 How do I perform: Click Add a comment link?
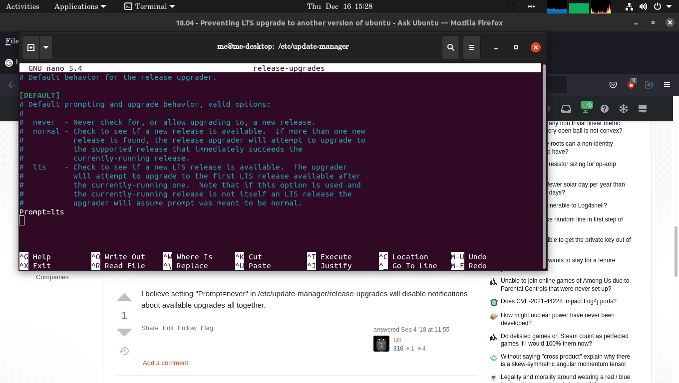coord(165,363)
